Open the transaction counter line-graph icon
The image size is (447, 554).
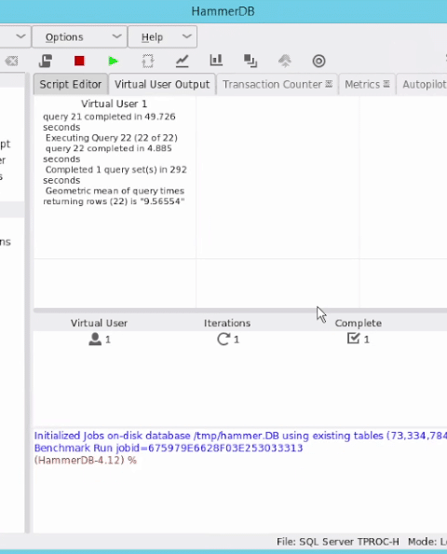[182, 62]
